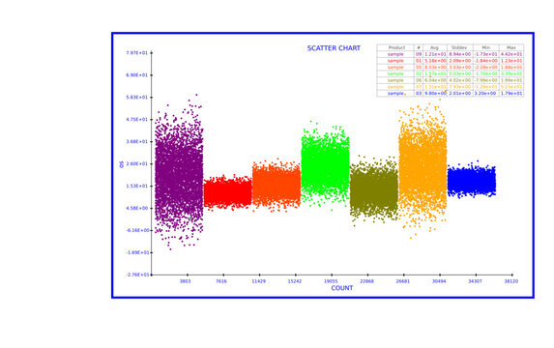Click legend cell 07 in orange row
Screen dimensions: 554x348
tap(419, 87)
